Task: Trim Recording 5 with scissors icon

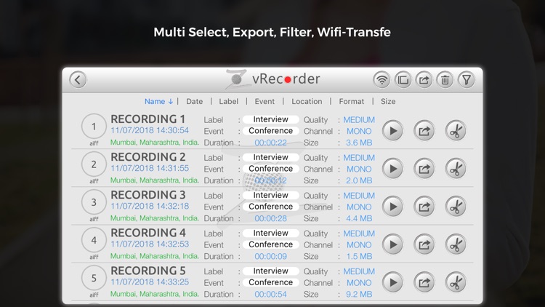Action: (456, 283)
